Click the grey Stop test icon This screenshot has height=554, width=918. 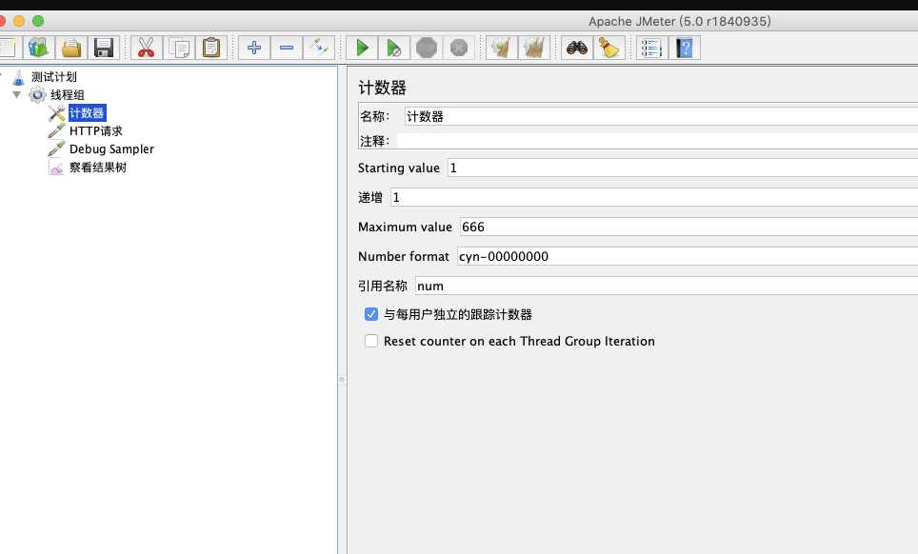click(x=427, y=48)
